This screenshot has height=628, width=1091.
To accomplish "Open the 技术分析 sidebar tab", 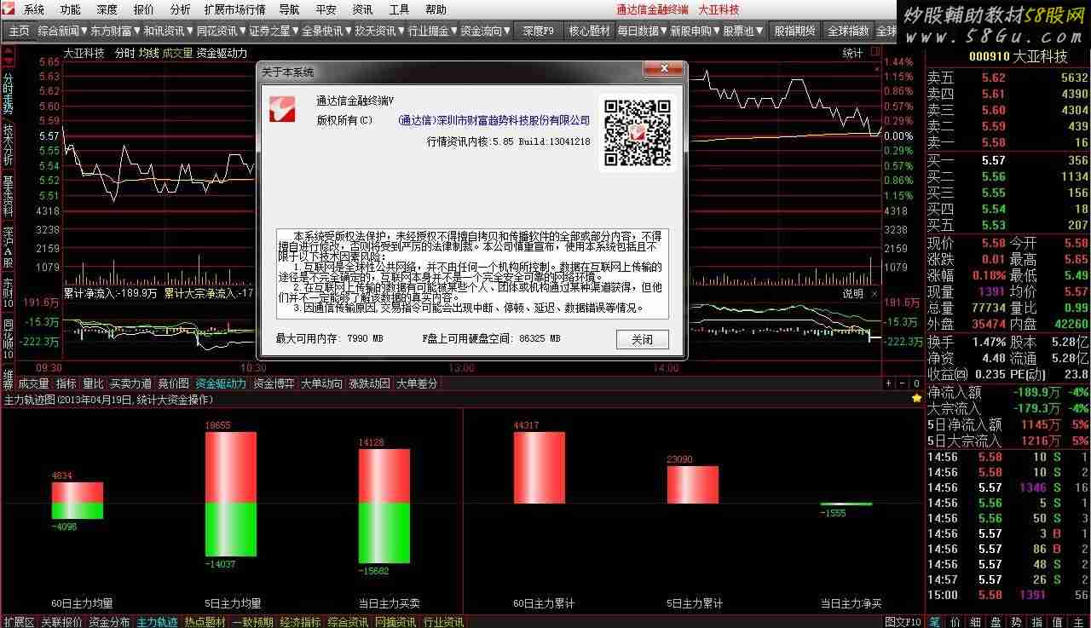I will (8, 143).
